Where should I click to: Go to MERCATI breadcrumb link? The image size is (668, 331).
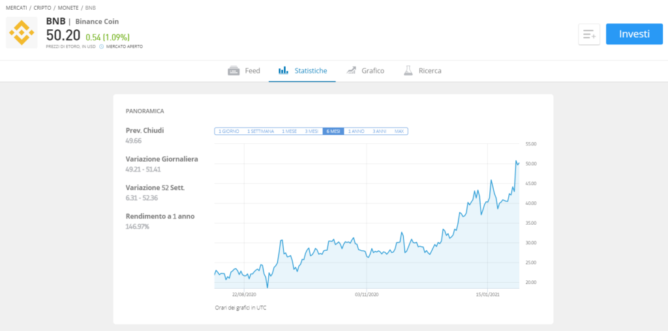[16, 8]
